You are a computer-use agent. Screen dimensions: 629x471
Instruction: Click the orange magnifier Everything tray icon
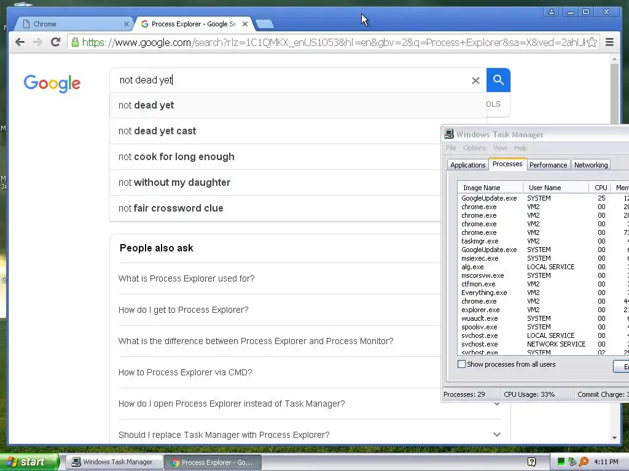pos(584,462)
